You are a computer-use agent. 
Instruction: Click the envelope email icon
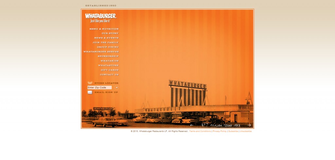click(x=90, y=92)
